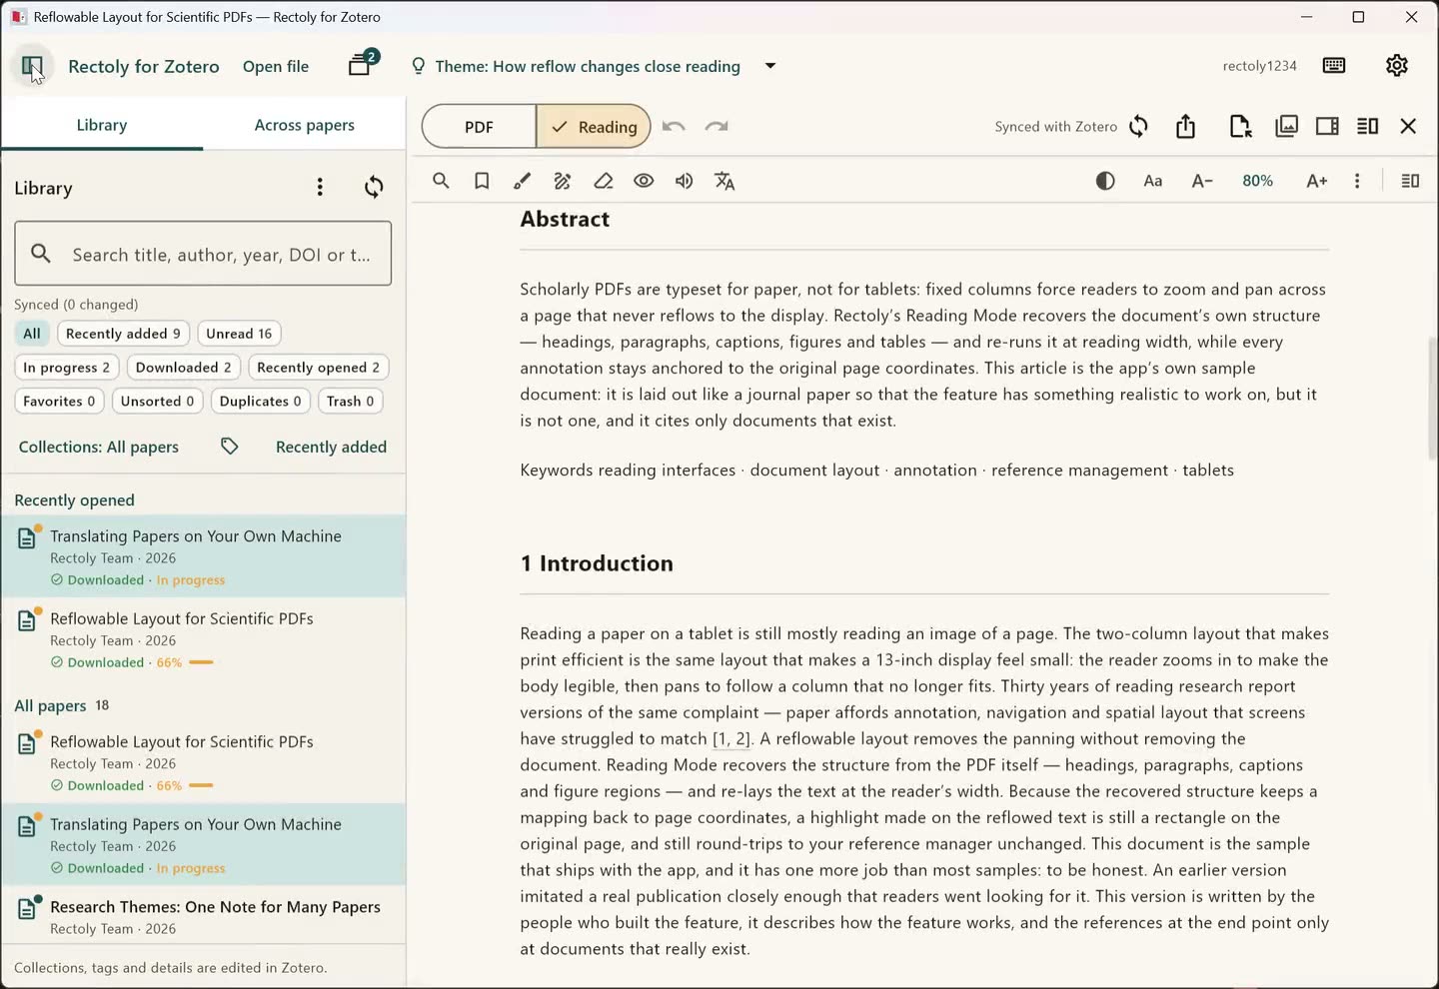This screenshot has height=989, width=1439.
Task: Redo the last action
Action: (717, 127)
